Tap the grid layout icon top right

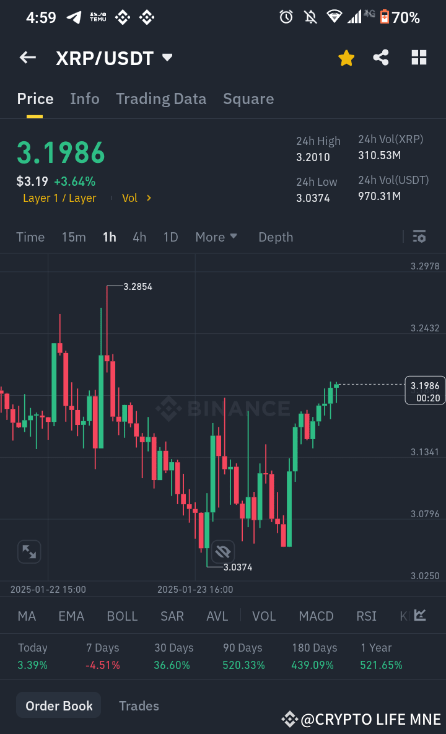coord(419,57)
